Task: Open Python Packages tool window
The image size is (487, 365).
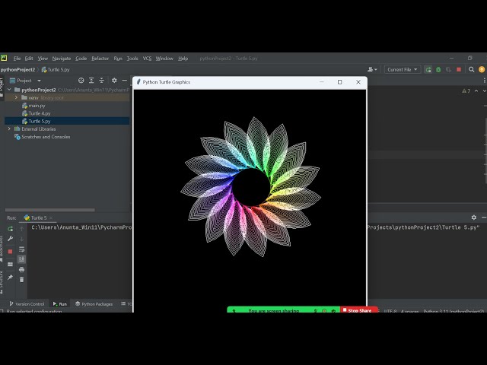Action: (x=94, y=304)
